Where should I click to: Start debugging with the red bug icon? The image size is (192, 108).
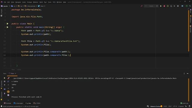(x=164, y=6)
